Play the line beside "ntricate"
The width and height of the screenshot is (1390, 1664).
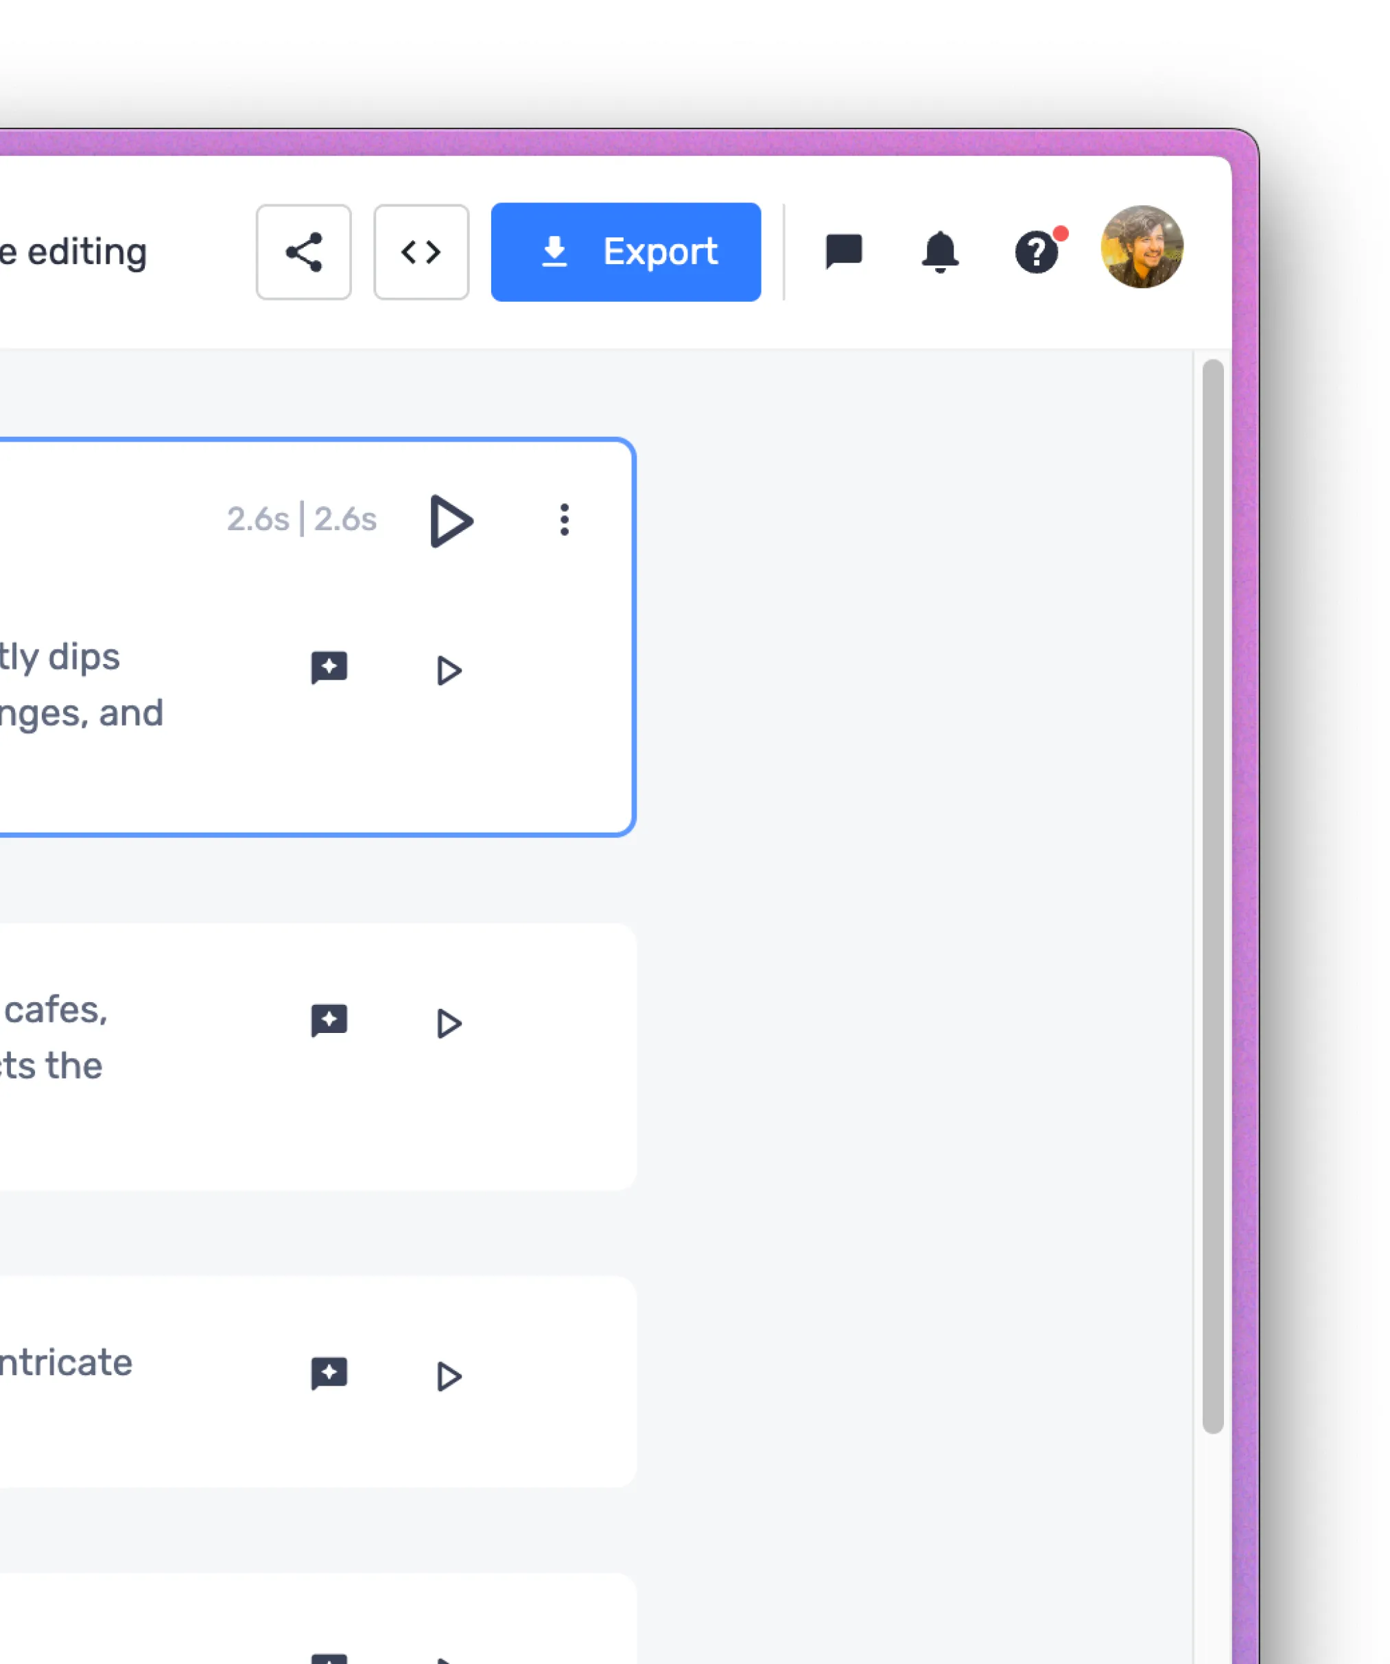pos(449,1377)
